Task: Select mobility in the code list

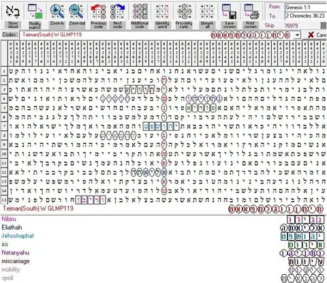Action: [x=11, y=269]
